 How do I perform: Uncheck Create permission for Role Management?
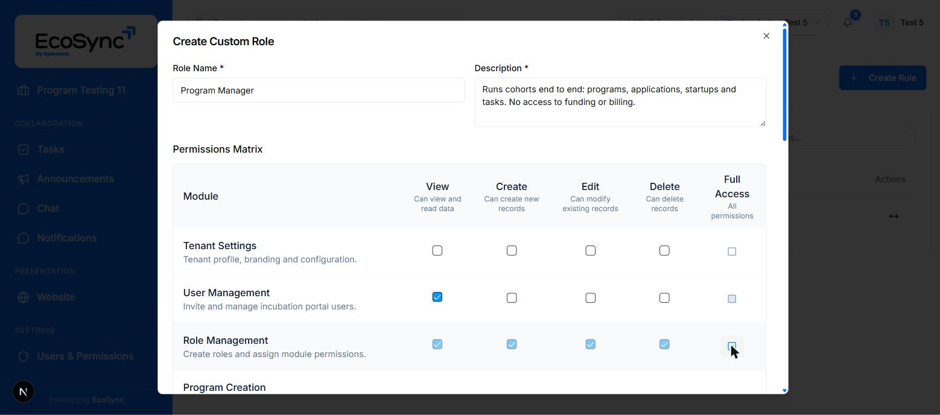click(x=512, y=344)
